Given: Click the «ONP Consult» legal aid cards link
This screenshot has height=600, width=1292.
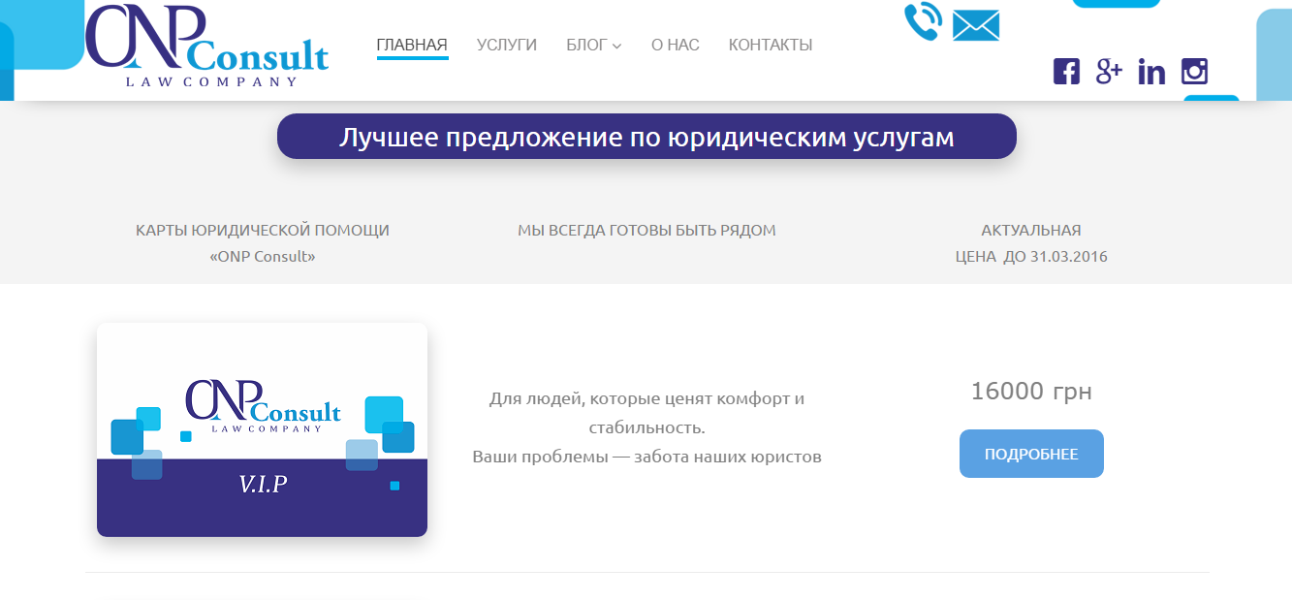Looking at the screenshot, I should tap(262, 242).
